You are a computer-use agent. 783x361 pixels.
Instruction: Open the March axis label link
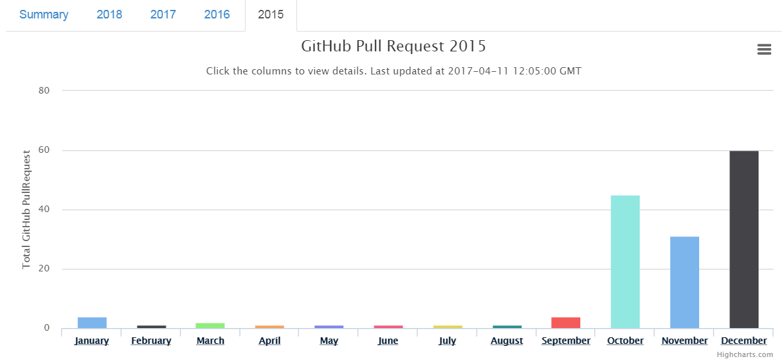coord(210,341)
